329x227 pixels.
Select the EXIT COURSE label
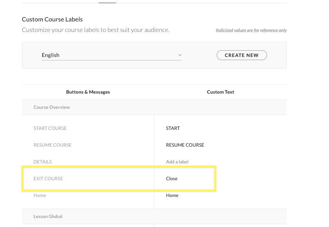tap(48, 179)
